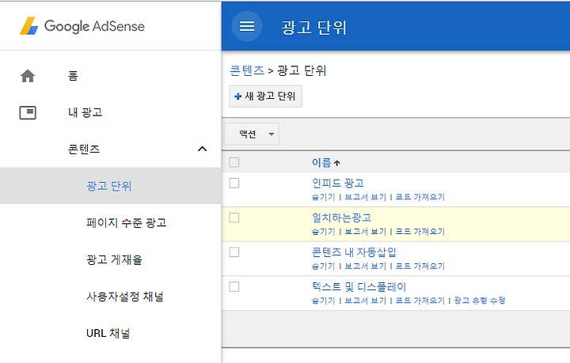Check the 텍스트 및 디스플레이 row checkbox
Screen dimensions: 570x363
tap(234, 286)
